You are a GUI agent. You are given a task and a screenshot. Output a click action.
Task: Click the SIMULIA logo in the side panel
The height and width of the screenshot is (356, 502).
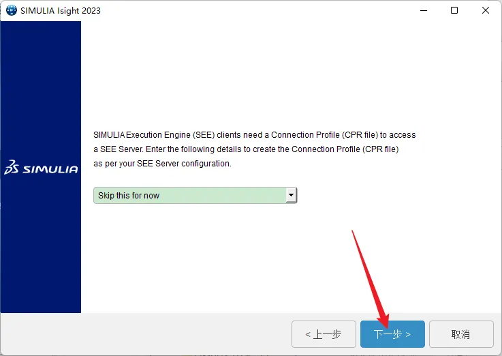click(x=41, y=168)
